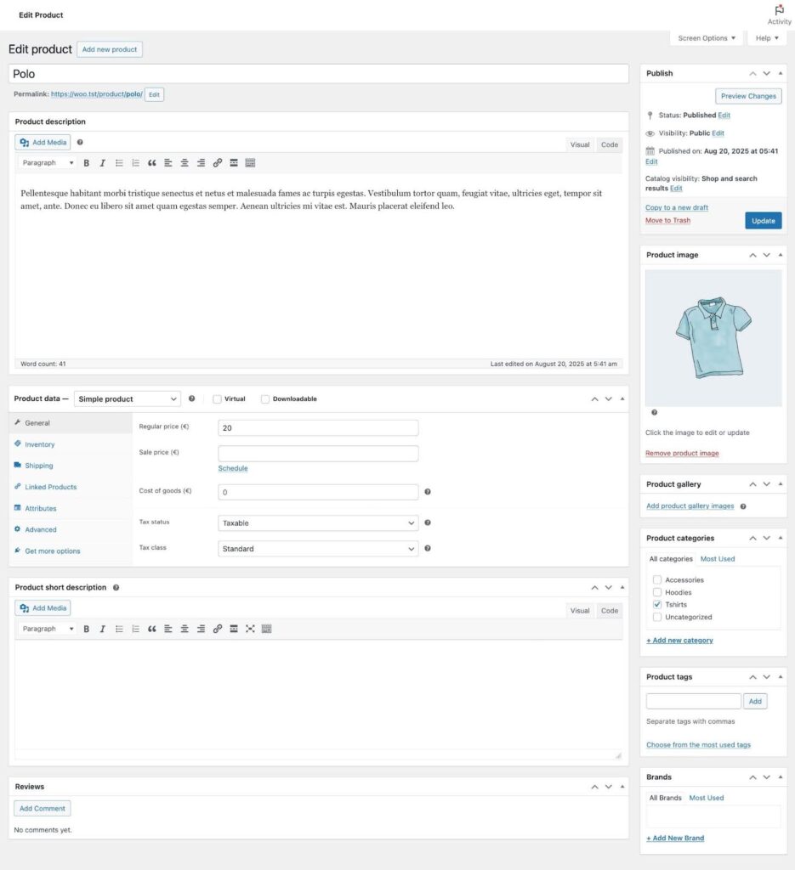Collapse the Publish panel toggle arrow
The image size is (795, 870).
pos(780,73)
